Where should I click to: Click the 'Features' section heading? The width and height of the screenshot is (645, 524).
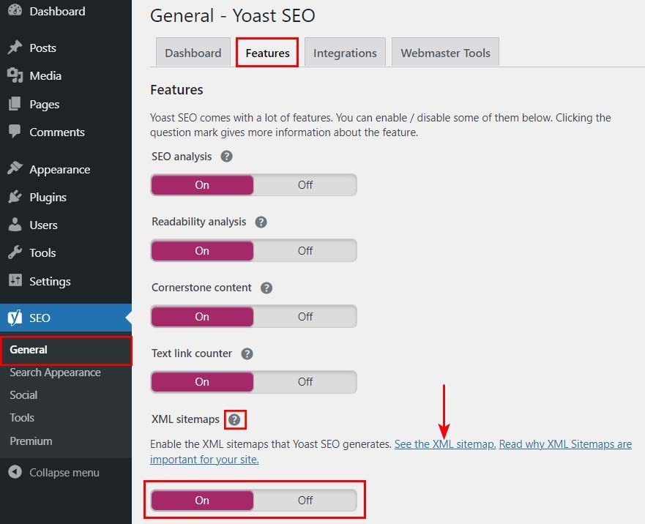(176, 90)
